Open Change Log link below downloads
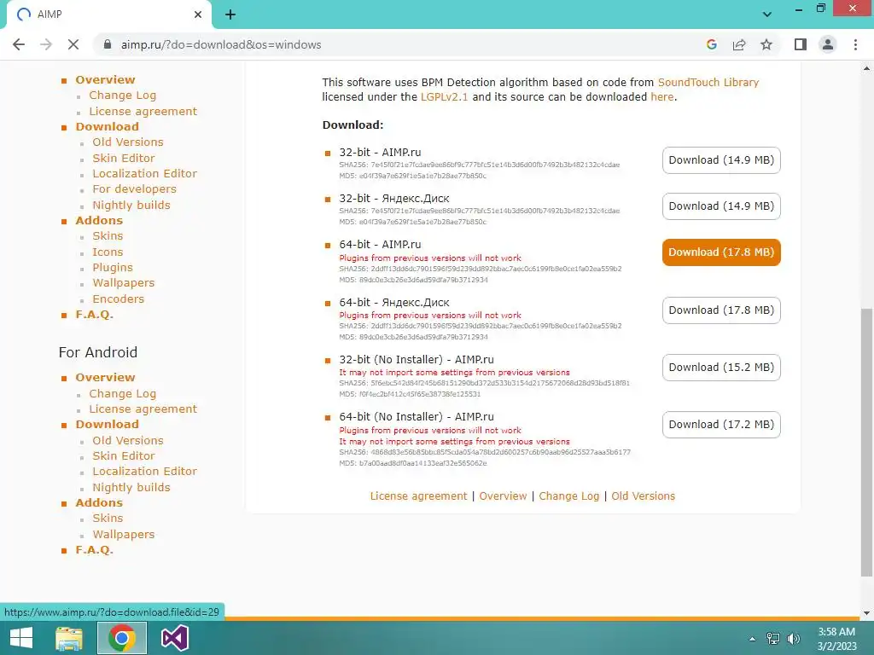The height and width of the screenshot is (655, 874). click(x=569, y=496)
